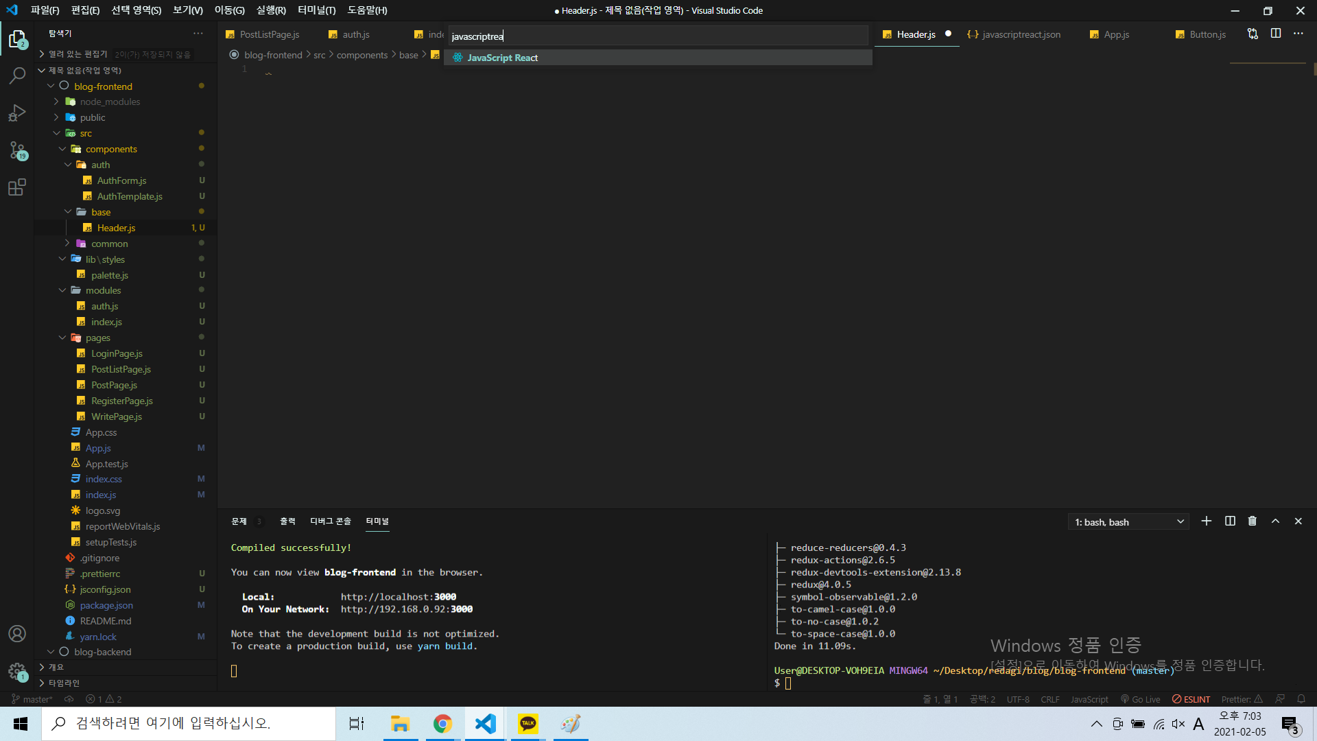The height and width of the screenshot is (741, 1317).
Task: Expand the common folder
Action: coord(109,244)
